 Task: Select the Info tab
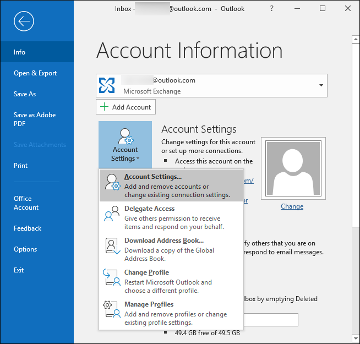point(37,52)
